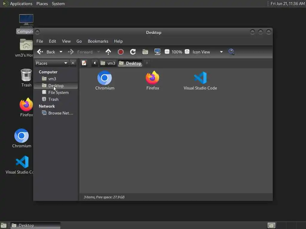Reset zoom by clicking 100%
This screenshot has height=229, width=306.
pos(177,52)
